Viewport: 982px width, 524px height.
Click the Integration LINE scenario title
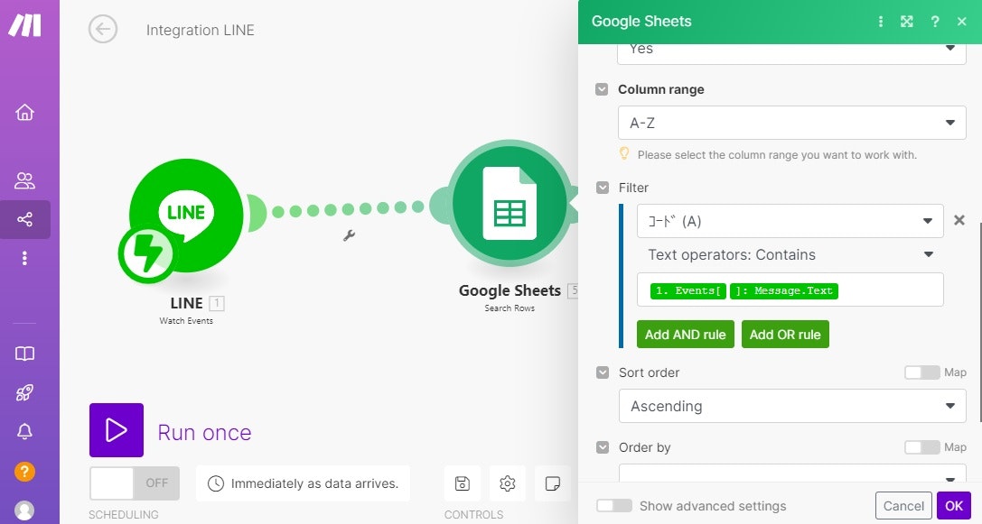coord(201,30)
